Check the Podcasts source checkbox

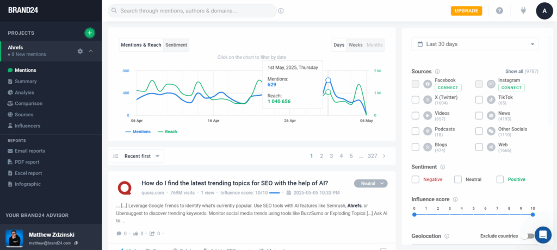click(415, 132)
